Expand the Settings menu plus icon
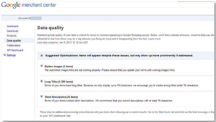The height and width of the screenshot is (122, 216). point(5,55)
